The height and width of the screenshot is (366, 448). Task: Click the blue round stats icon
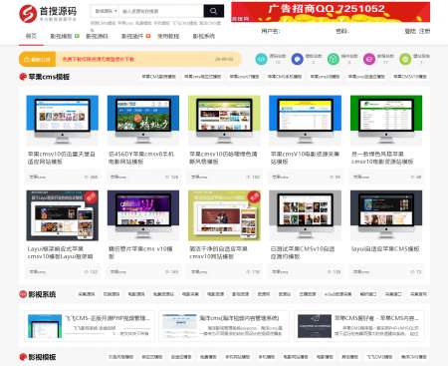298,59
